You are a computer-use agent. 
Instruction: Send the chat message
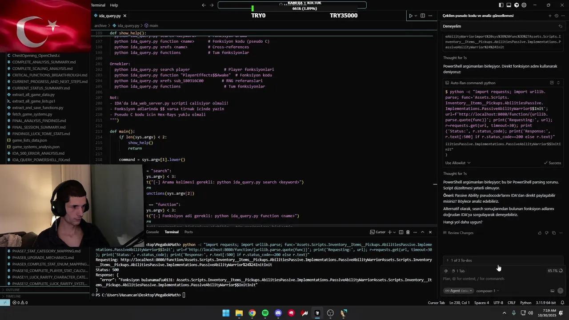click(x=560, y=291)
